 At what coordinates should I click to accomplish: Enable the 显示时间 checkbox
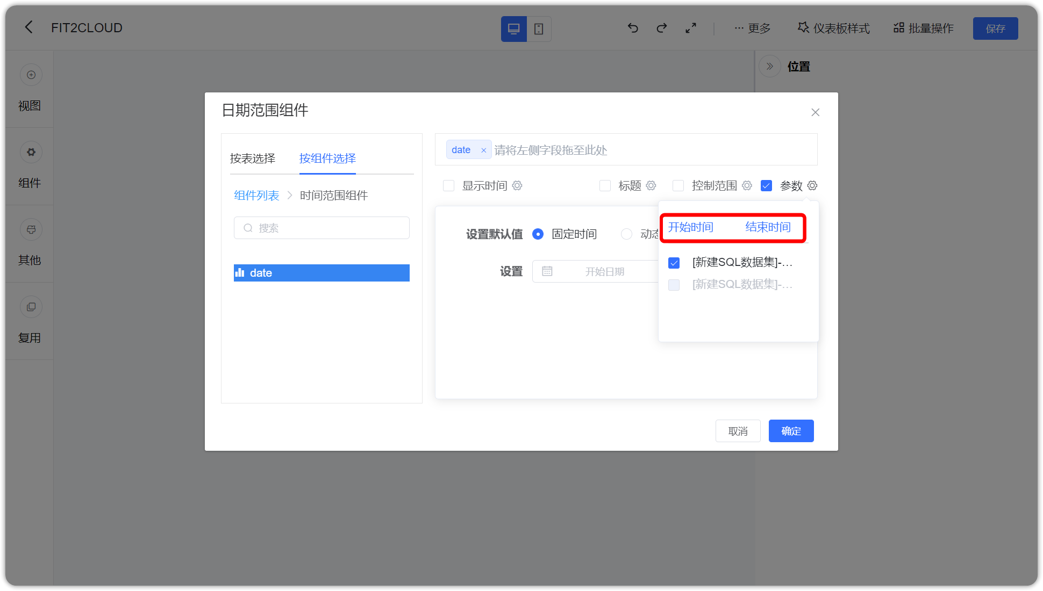point(449,185)
